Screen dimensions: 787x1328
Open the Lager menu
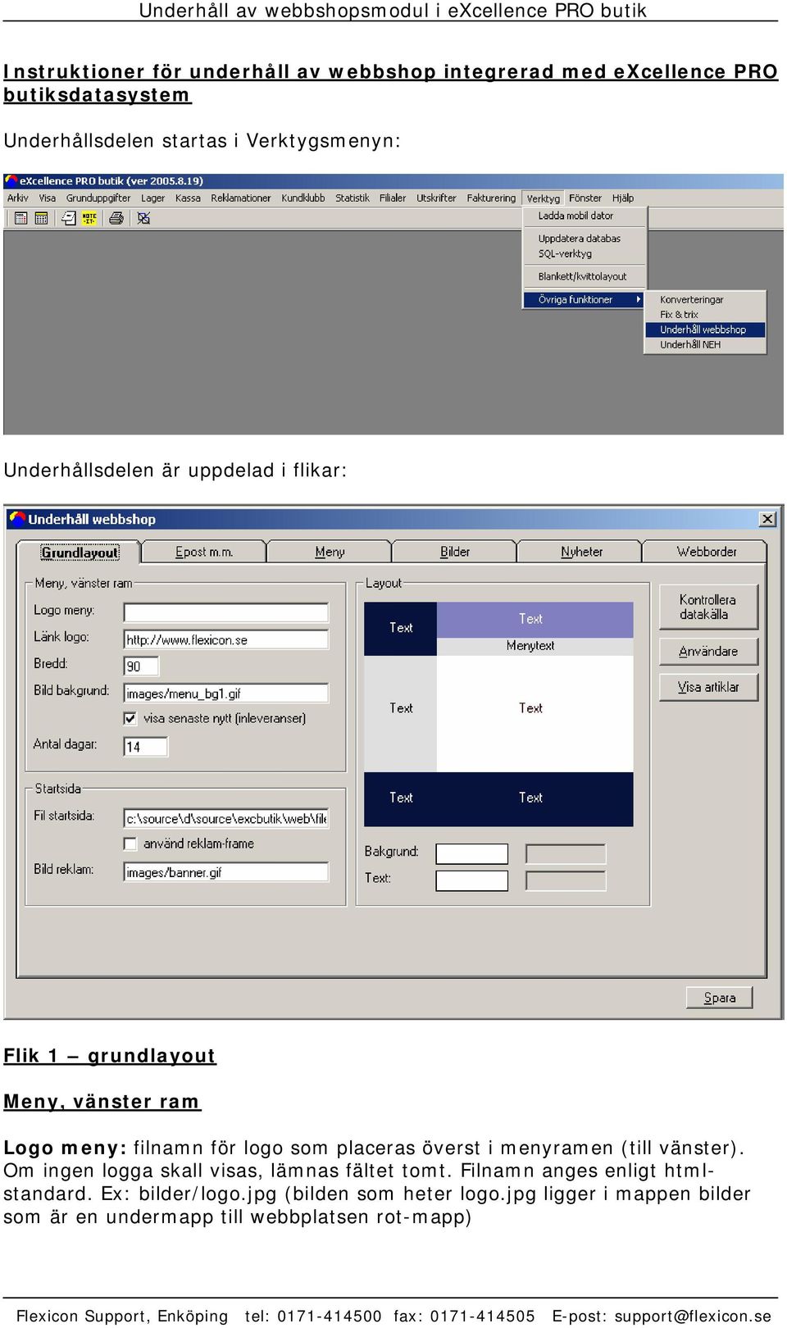tap(152, 198)
